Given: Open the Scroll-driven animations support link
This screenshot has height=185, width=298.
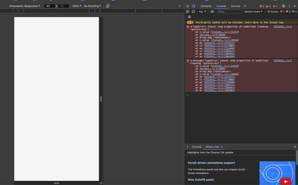Looking at the screenshot, I should click(211, 163).
